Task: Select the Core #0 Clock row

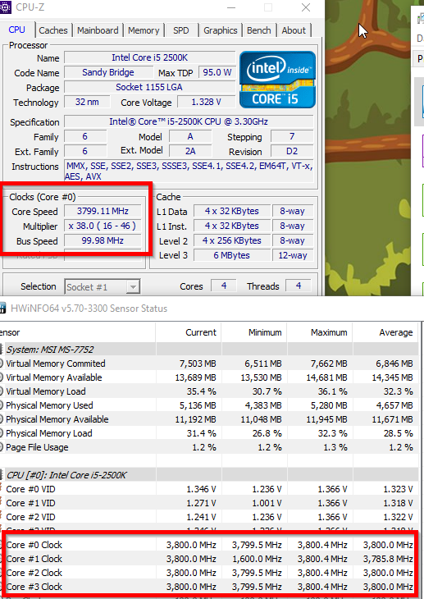Action: click(209, 545)
